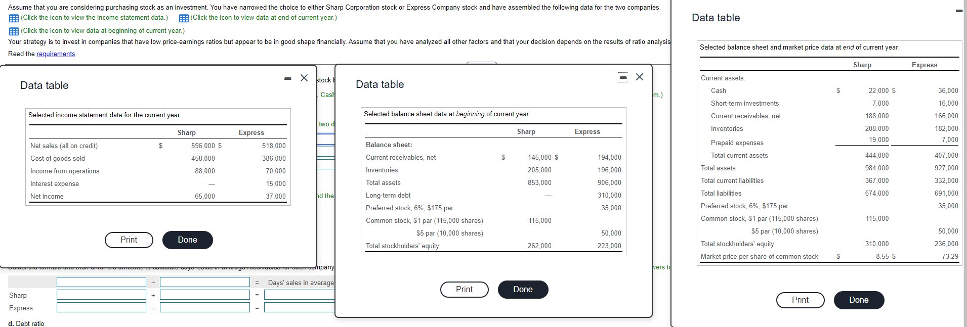
Task: Select Sharp beginning inventories 205,000
Action: [540, 170]
